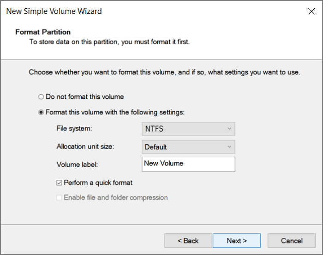Click the 'New Simple Volume Wizard' title bar text
Viewport: 323px width, 255px height.
[x=54, y=11]
